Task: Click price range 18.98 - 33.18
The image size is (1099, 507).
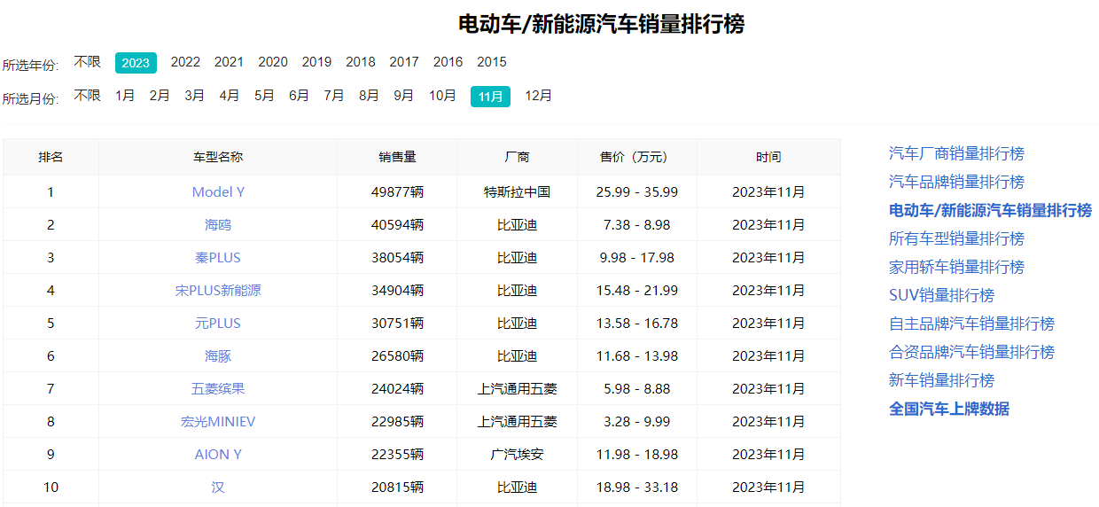Action: [x=637, y=487]
